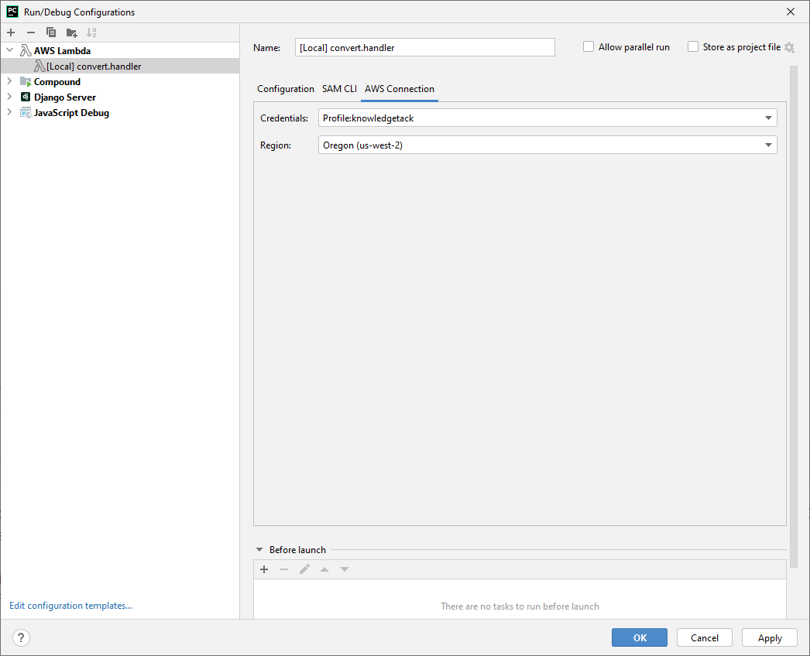Open the Credentials dropdown

(x=767, y=118)
